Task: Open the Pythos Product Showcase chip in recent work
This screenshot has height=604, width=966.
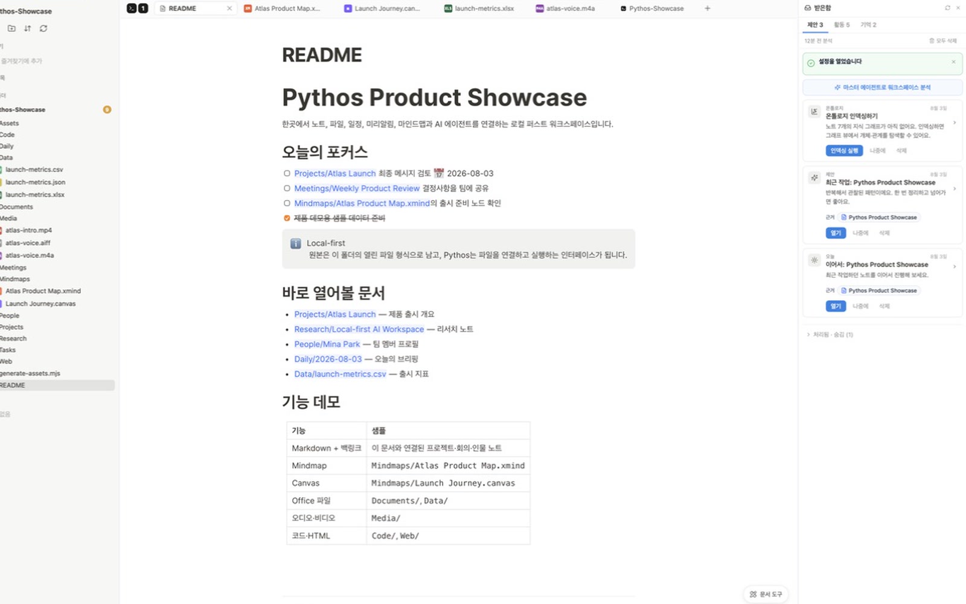Action: (879, 217)
